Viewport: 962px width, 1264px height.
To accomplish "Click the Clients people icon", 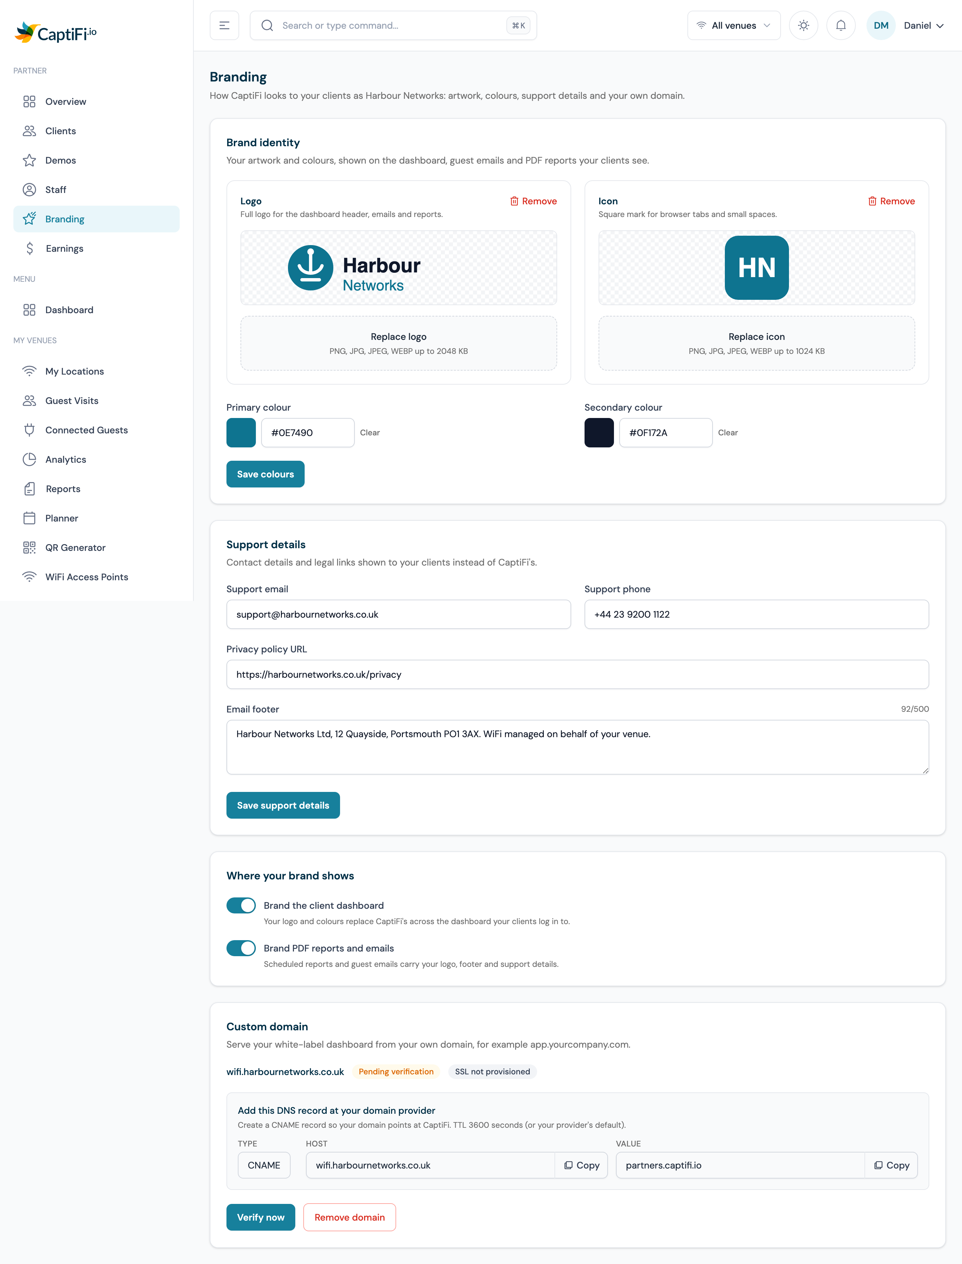I will tap(29, 131).
